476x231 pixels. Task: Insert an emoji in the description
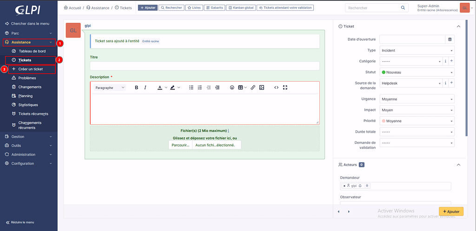232,87
